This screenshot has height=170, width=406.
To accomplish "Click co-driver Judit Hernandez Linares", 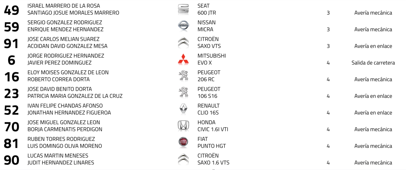I will pyautogui.click(x=61, y=163).
